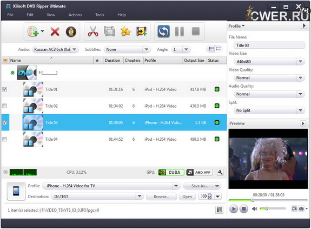Screen dimensions: 311x229
Task: Click the transfer to device icon
Action: (x=206, y=197)
